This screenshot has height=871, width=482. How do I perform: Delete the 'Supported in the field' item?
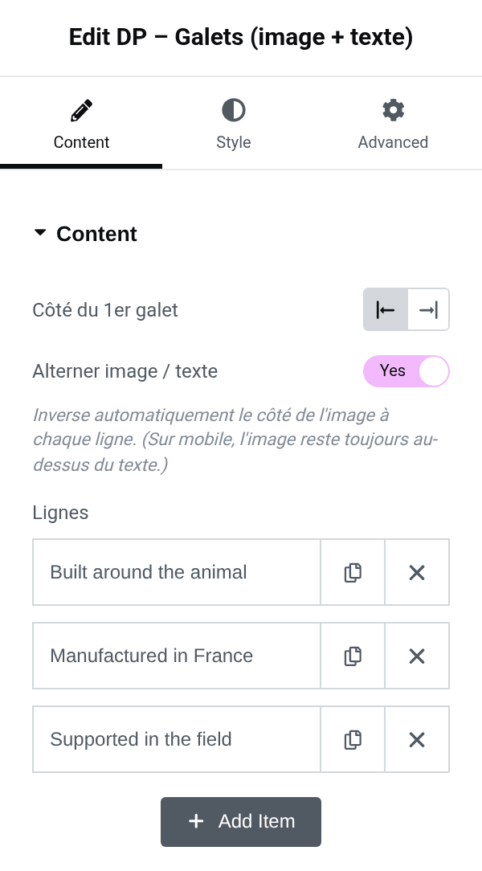coord(417,739)
